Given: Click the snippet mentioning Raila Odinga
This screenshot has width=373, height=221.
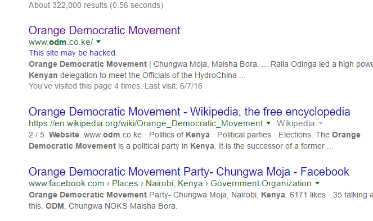Looking at the screenshot, I should (201, 70).
